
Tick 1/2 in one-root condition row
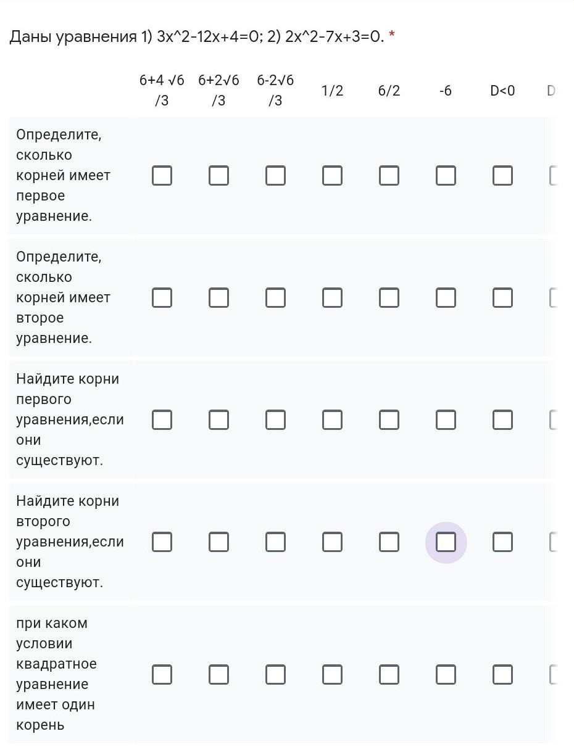pyautogui.click(x=332, y=675)
